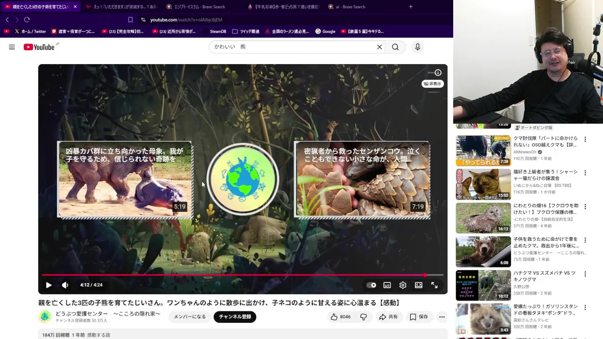The width and height of the screenshot is (603, 339).
Task: Switch to the 牛乳石鹸 tab
Action: tap(284, 7)
